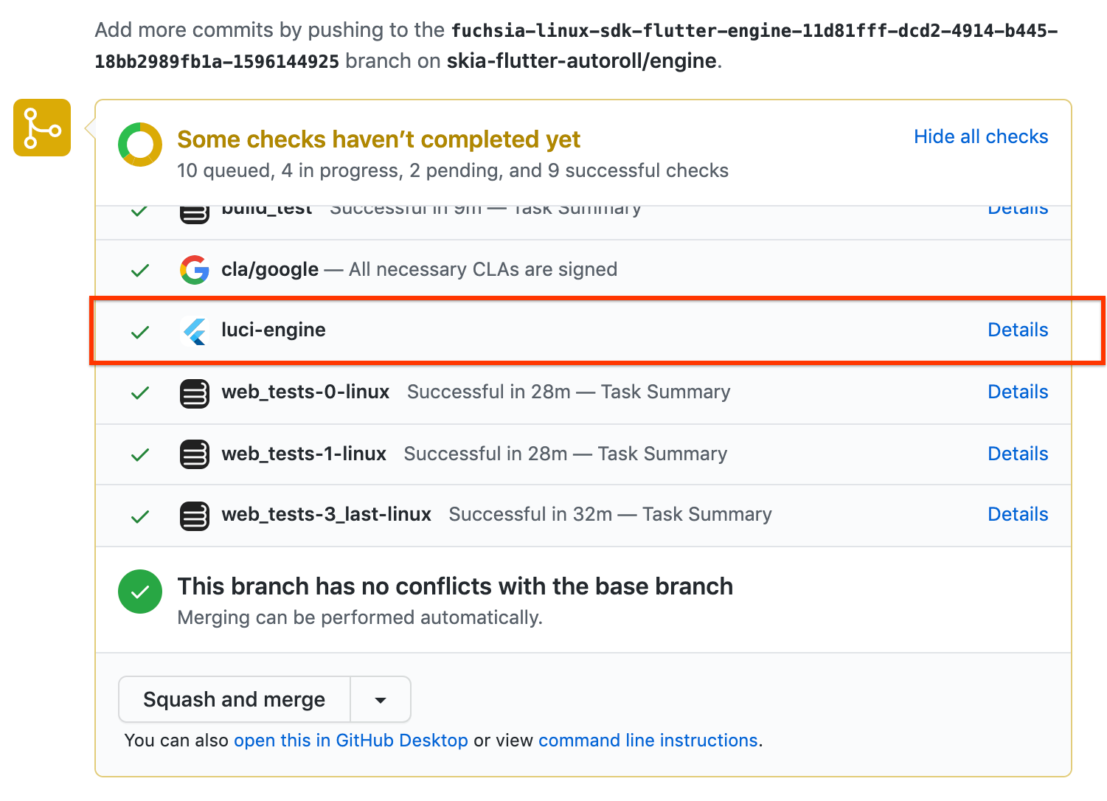Collapse checks via Hide all checks
The height and width of the screenshot is (801, 1107).
pos(980,136)
